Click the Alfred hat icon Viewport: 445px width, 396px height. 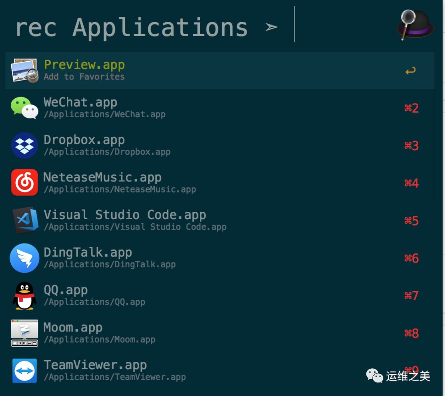[415, 25]
